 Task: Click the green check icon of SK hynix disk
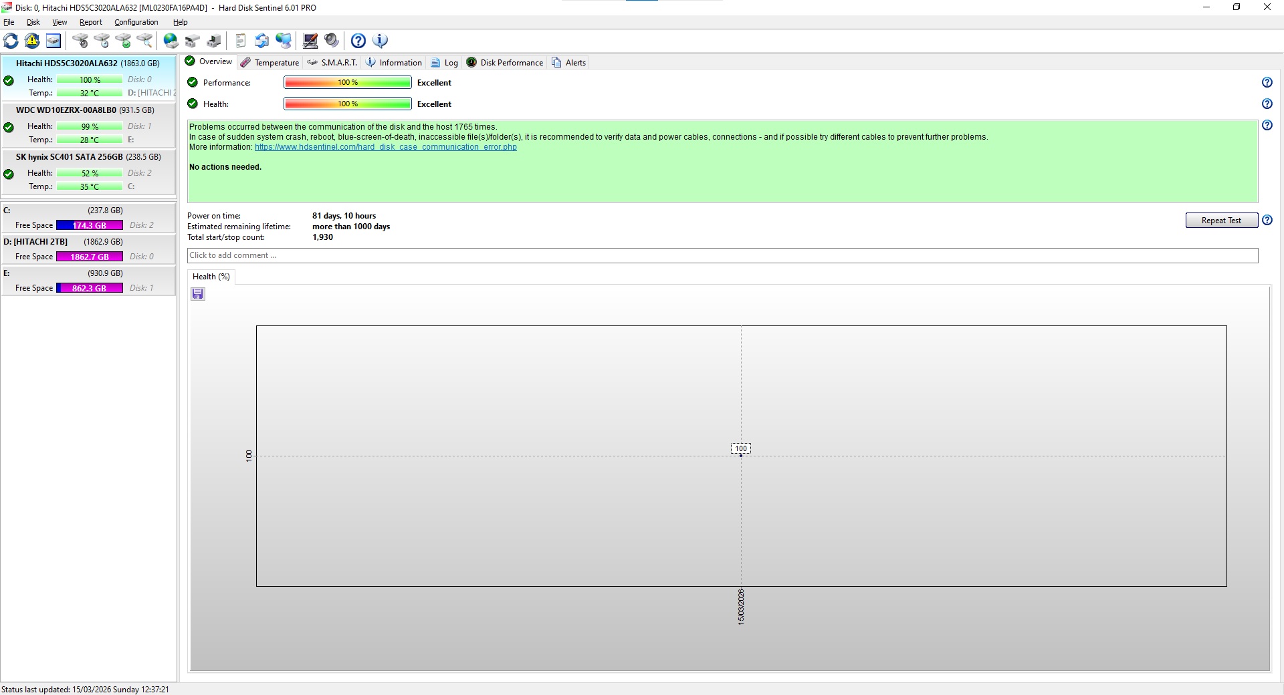[x=9, y=174]
